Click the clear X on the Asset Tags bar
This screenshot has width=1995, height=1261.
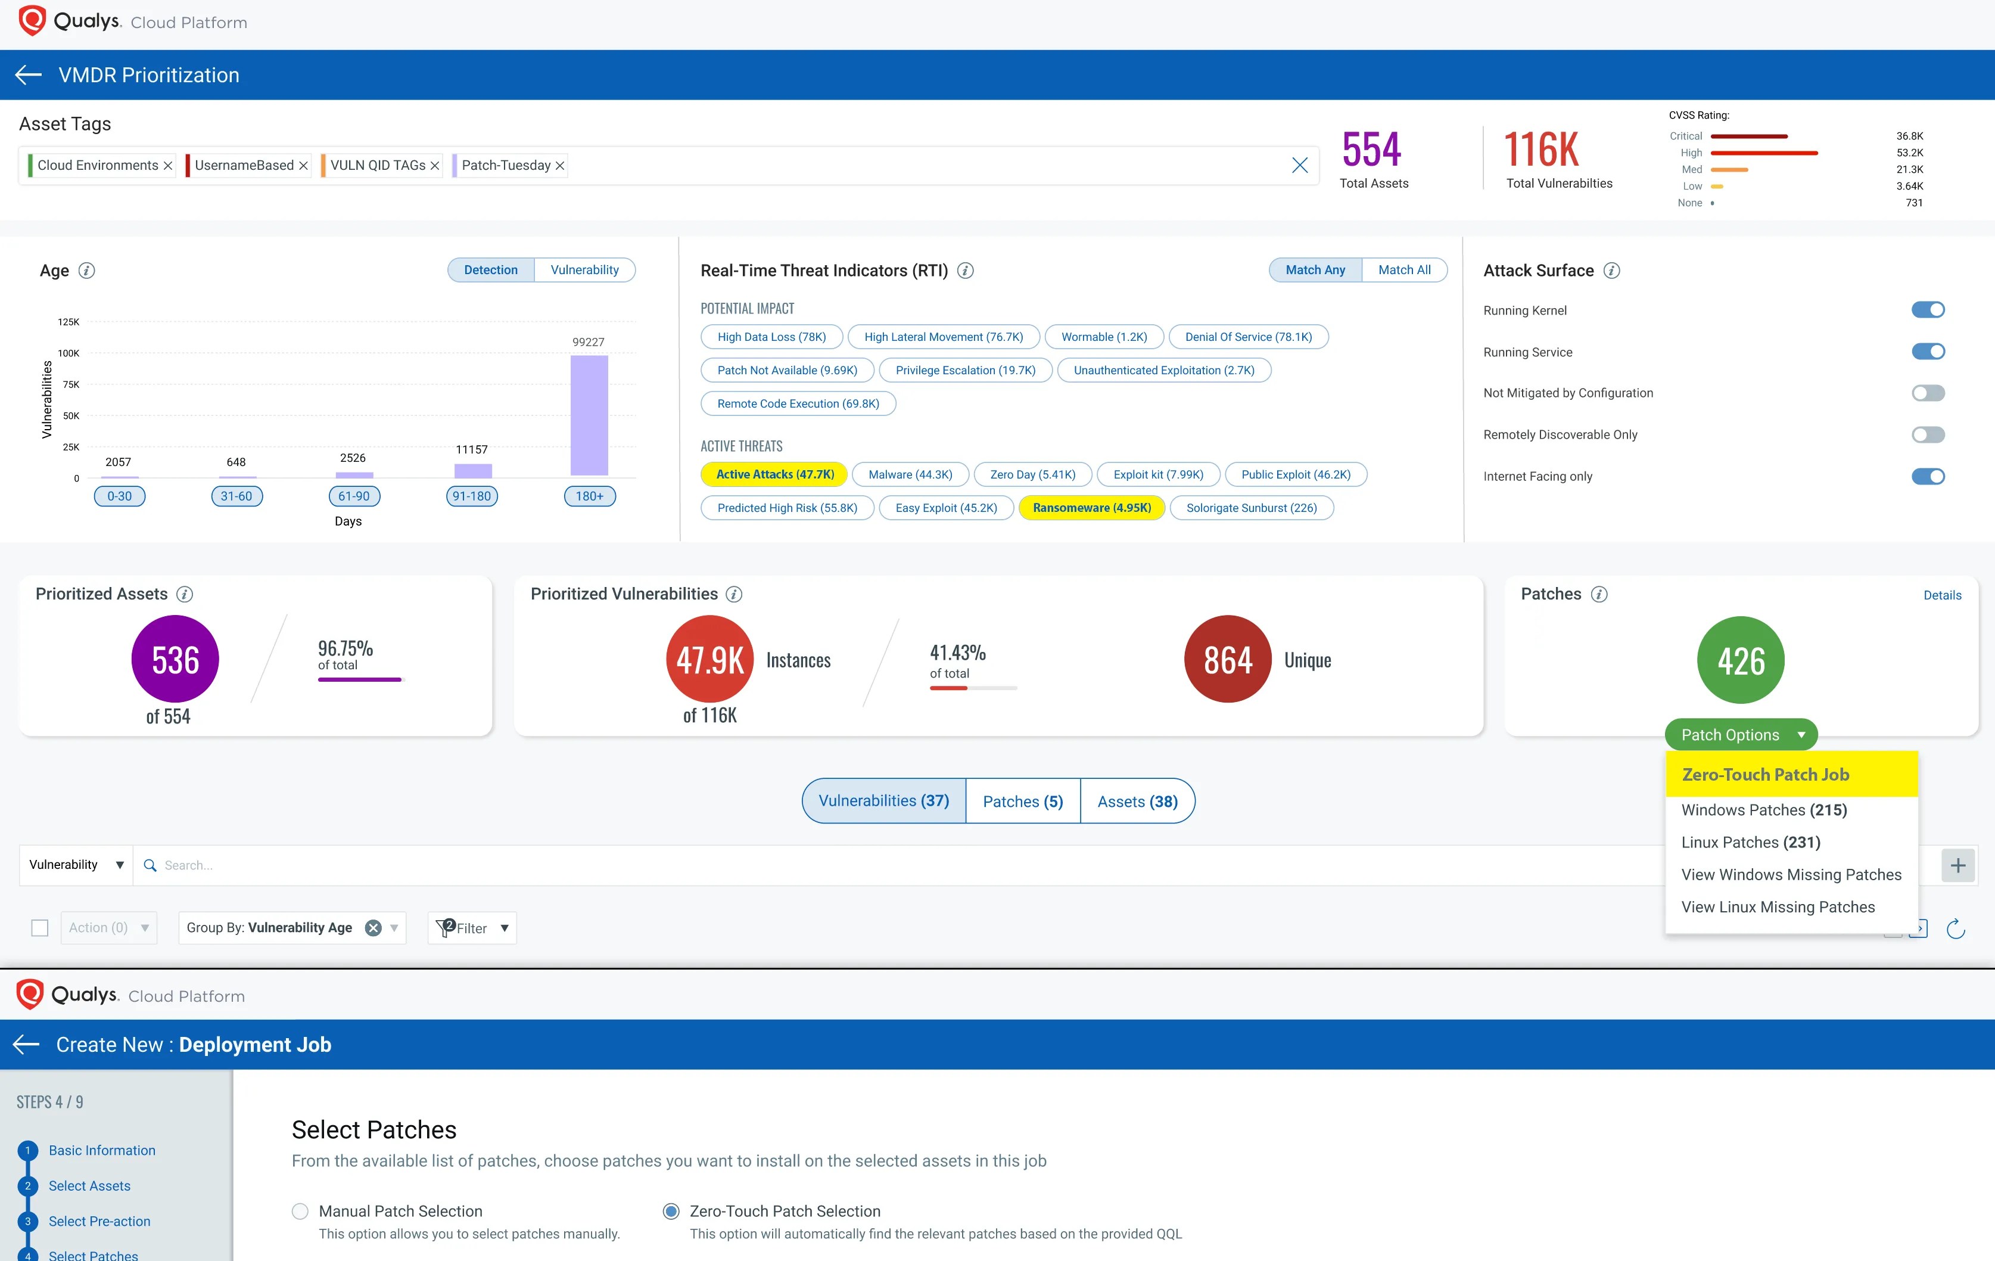tap(1299, 165)
